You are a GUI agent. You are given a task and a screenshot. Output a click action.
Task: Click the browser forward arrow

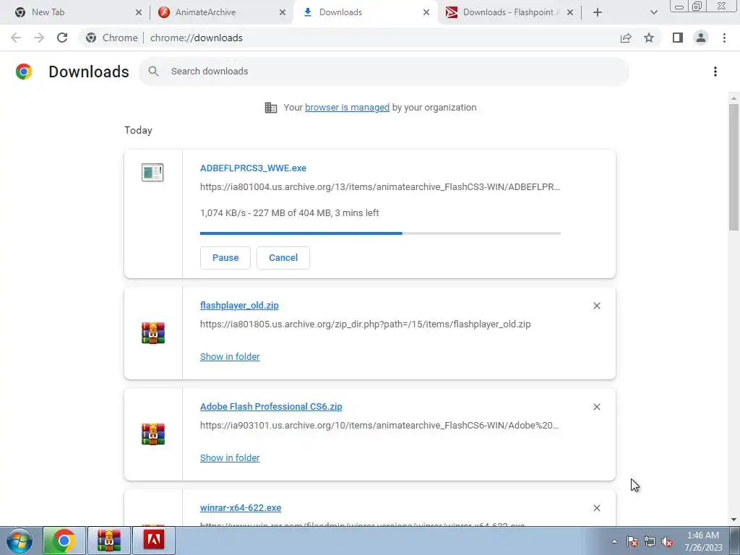[39, 38]
